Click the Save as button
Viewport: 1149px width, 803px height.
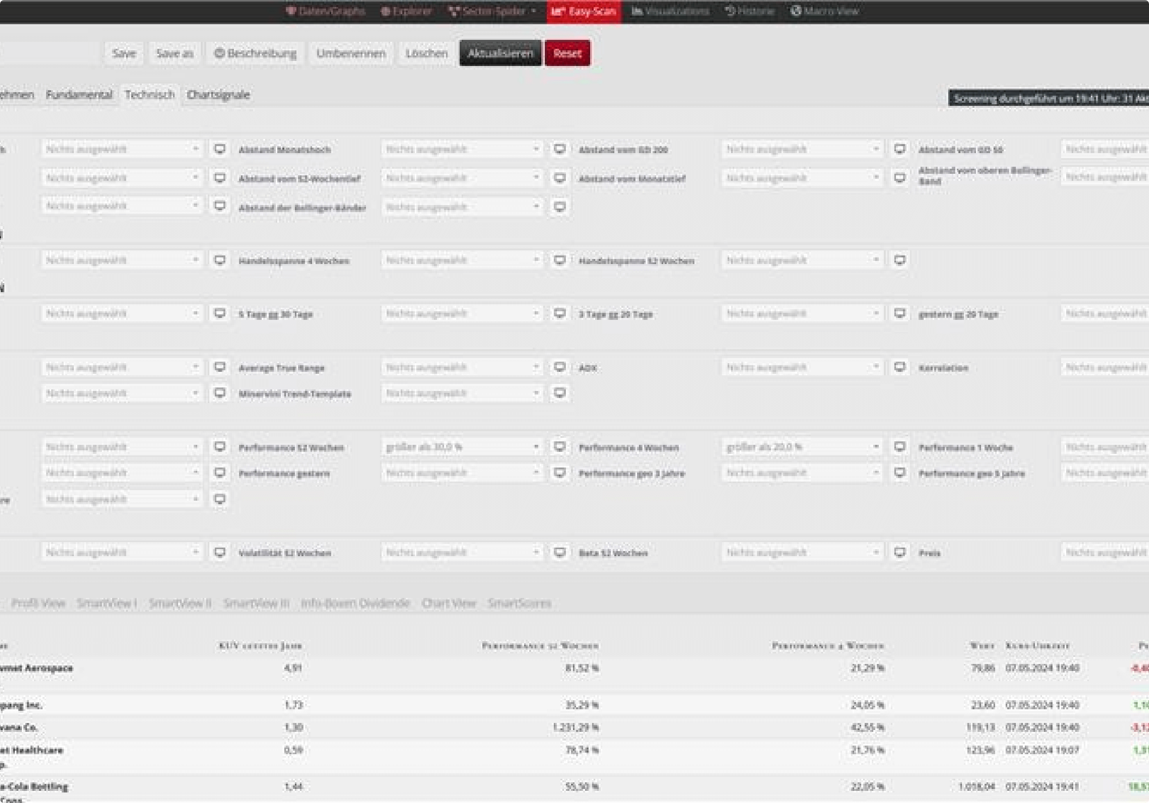point(175,53)
